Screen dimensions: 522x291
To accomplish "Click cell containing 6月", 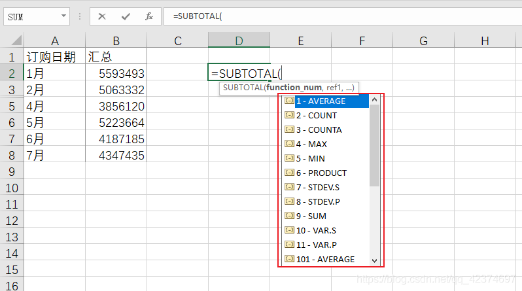I will [x=54, y=139].
